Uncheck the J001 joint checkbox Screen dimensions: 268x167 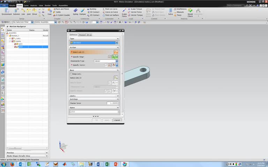[16, 44]
